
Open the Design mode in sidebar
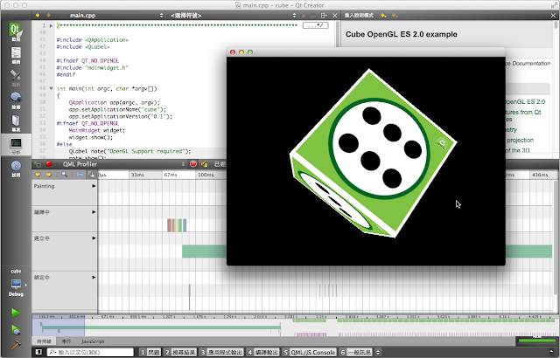(16, 78)
